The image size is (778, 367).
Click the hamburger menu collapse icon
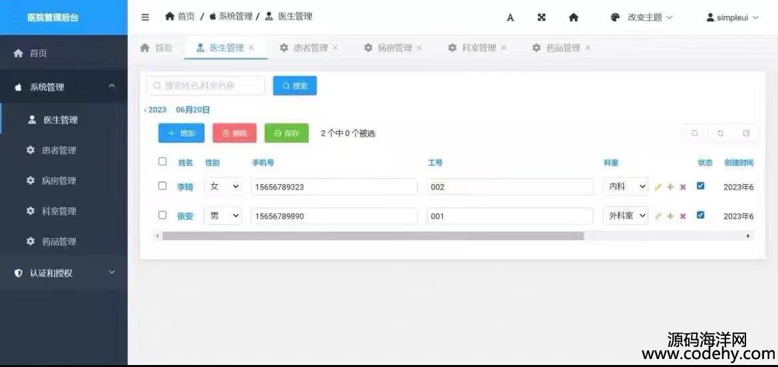point(145,17)
